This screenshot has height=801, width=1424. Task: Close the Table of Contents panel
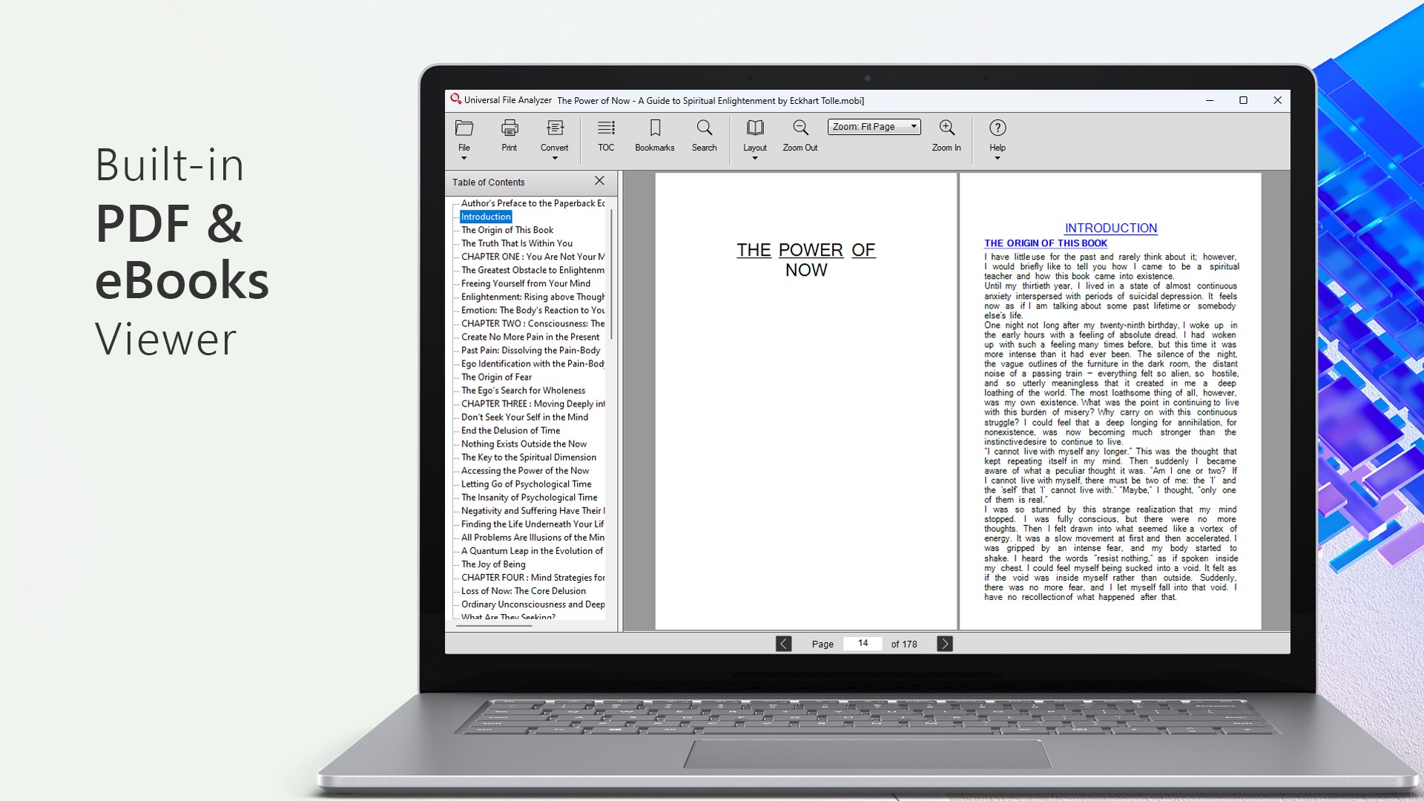599,181
